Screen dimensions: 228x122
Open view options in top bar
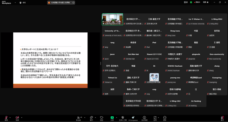[x=205, y=2]
